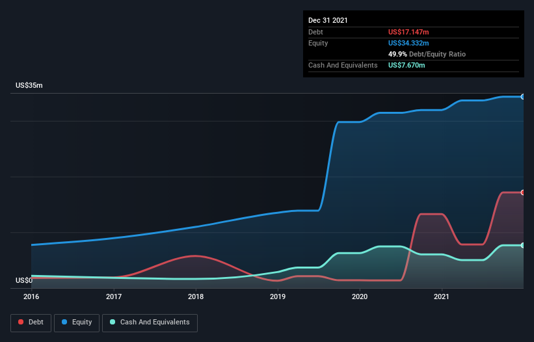Click the Equity label in the tooltip

pyautogui.click(x=318, y=43)
